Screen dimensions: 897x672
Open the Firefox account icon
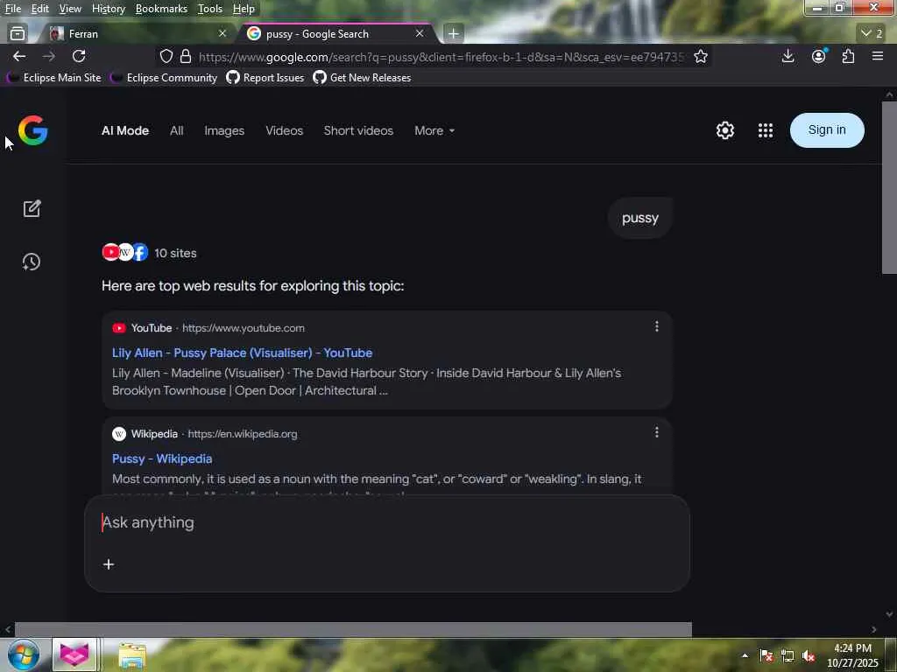pyautogui.click(x=819, y=56)
